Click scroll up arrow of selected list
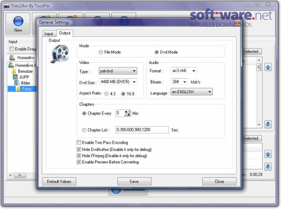This screenshot has width=281, height=209. click(x=259, y=60)
